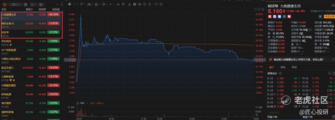Open the 异动 tab

click(x=294, y=67)
